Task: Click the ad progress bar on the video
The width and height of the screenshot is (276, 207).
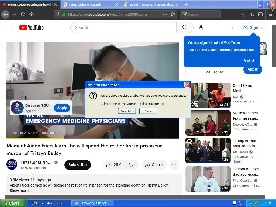Action: point(93,138)
